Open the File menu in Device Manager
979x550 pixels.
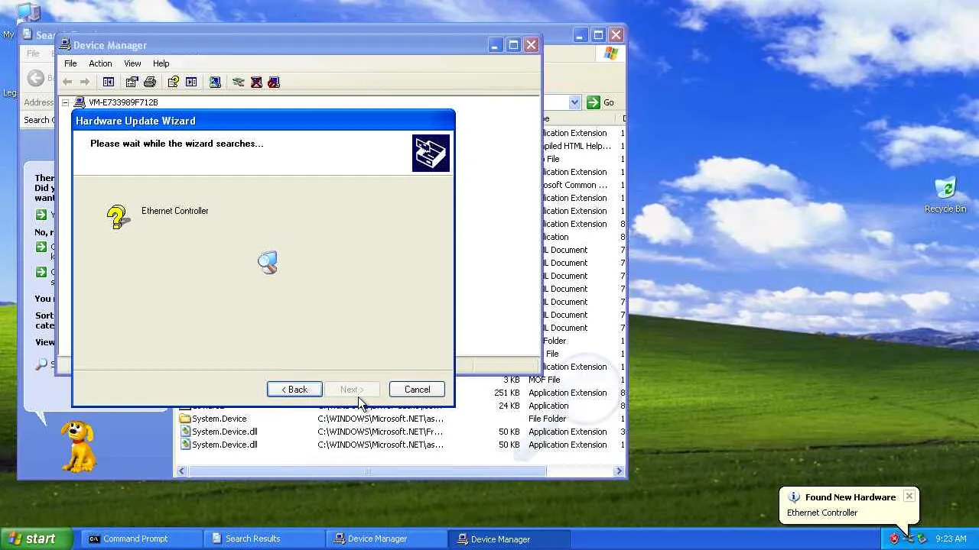tap(70, 63)
